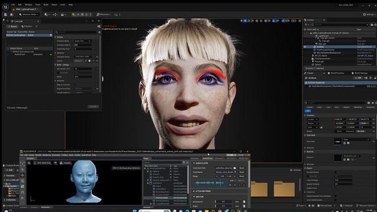Open the Tools menu in Unreal Editor
The width and height of the screenshot is (377, 212).
pyautogui.click(x=38, y=5)
